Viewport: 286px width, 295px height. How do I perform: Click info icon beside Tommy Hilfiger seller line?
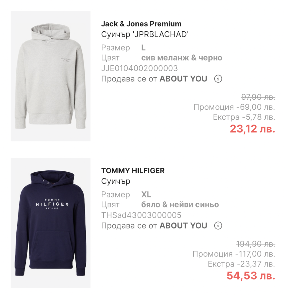[218, 225]
